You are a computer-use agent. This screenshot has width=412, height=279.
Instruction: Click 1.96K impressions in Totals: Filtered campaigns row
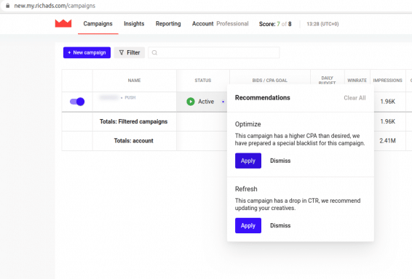click(x=387, y=121)
